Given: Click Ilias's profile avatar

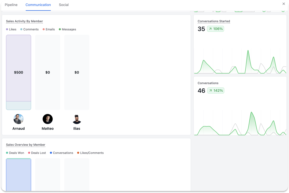Looking at the screenshot, I should point(77,119).
